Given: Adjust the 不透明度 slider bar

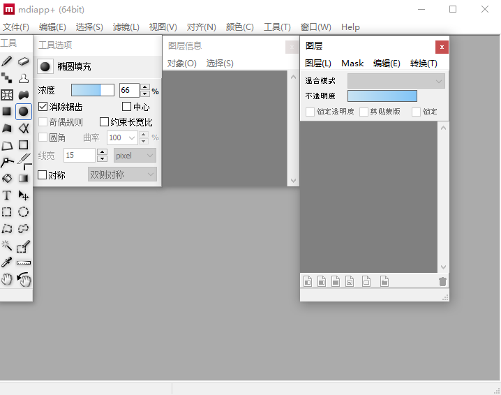Looking at the screenshot, I should pyautogui.click(x=382, y=96).
